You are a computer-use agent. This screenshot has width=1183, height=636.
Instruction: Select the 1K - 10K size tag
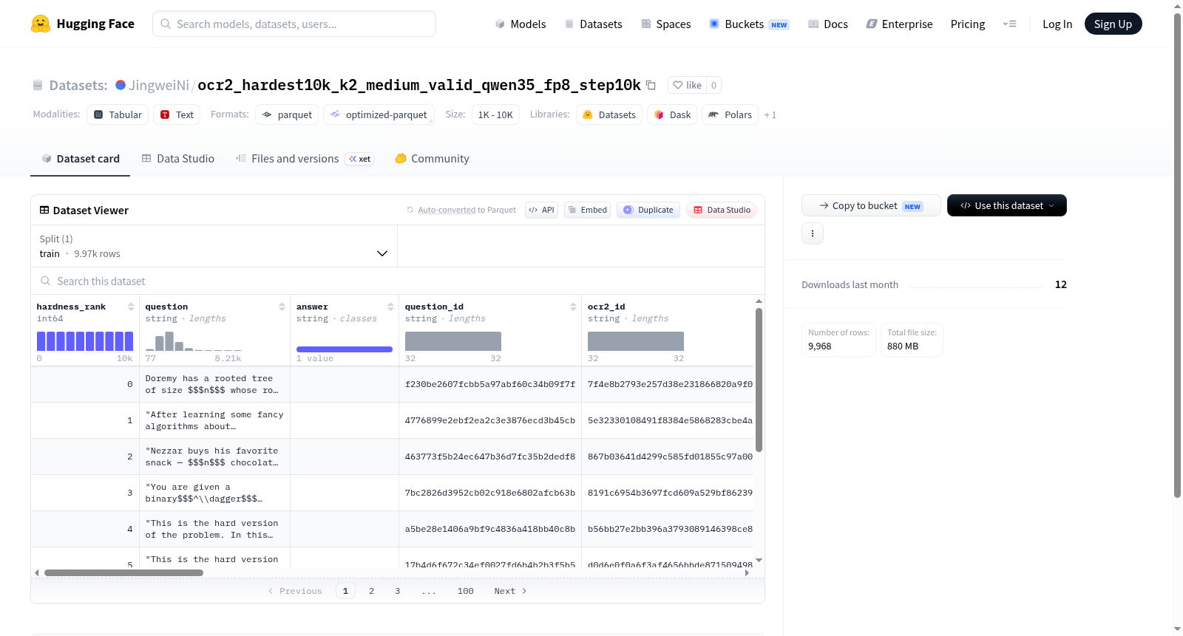[495, 114]
